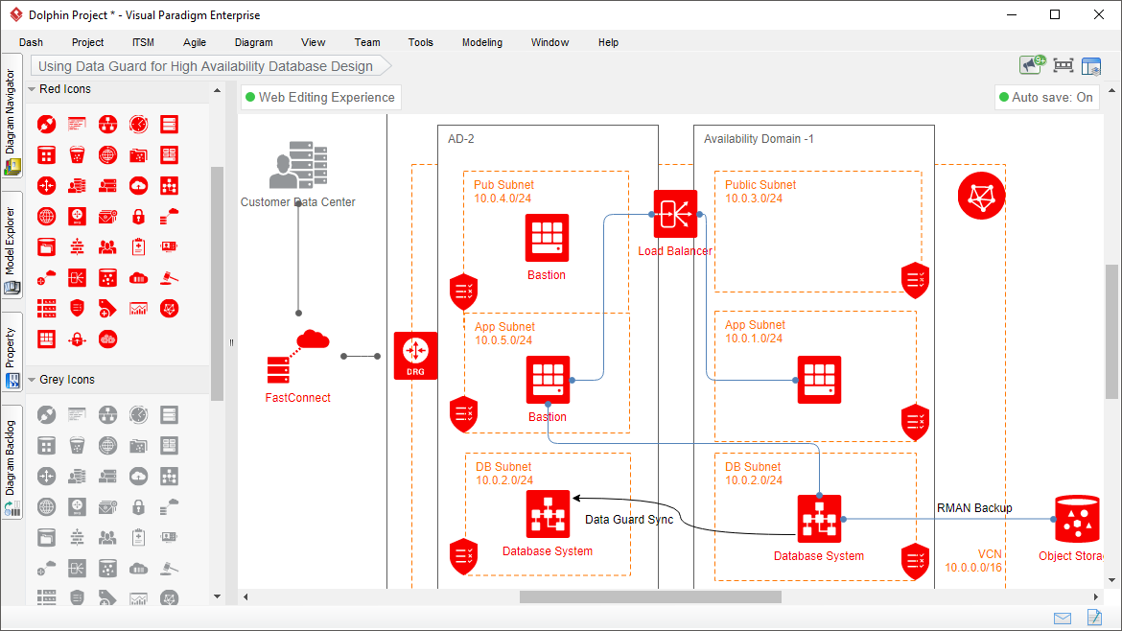Screen dimensions: 1122x631
Task: Open the notifications megaphone icon
Action: click(x=1032, y=64)
